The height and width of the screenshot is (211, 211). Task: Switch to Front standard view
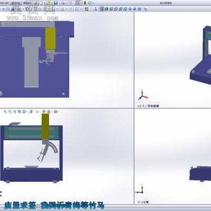pos(101,9)
